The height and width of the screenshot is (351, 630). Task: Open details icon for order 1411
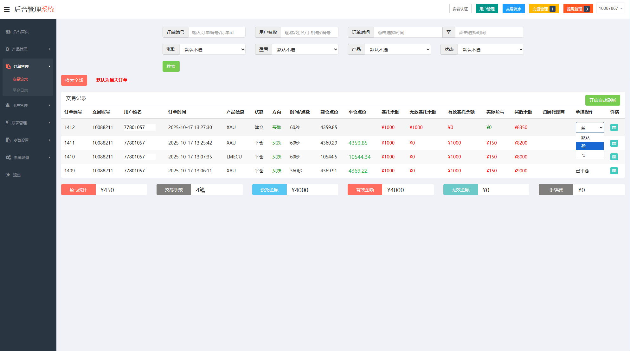coord(614,143)
